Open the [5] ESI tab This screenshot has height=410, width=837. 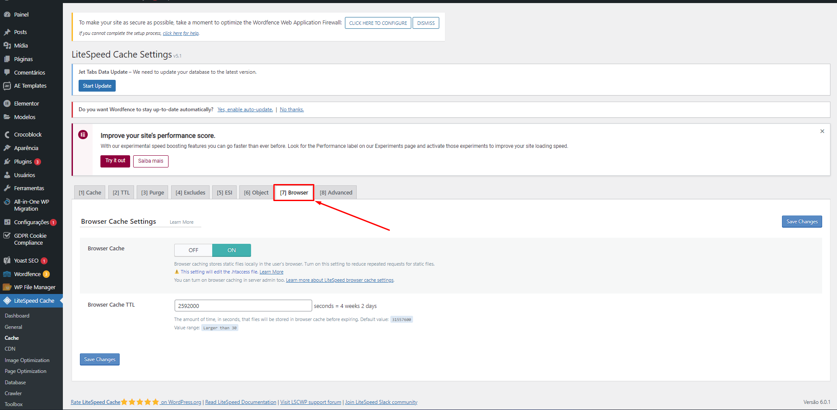point(224,192)
